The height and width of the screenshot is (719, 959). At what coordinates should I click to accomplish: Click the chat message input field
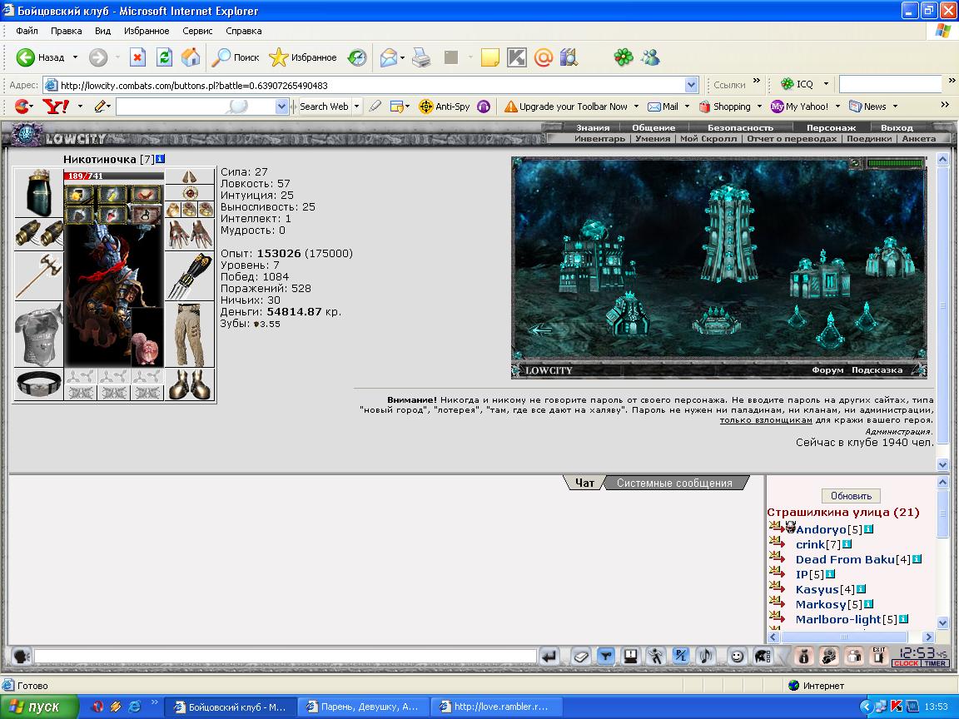tap(285, 656)
